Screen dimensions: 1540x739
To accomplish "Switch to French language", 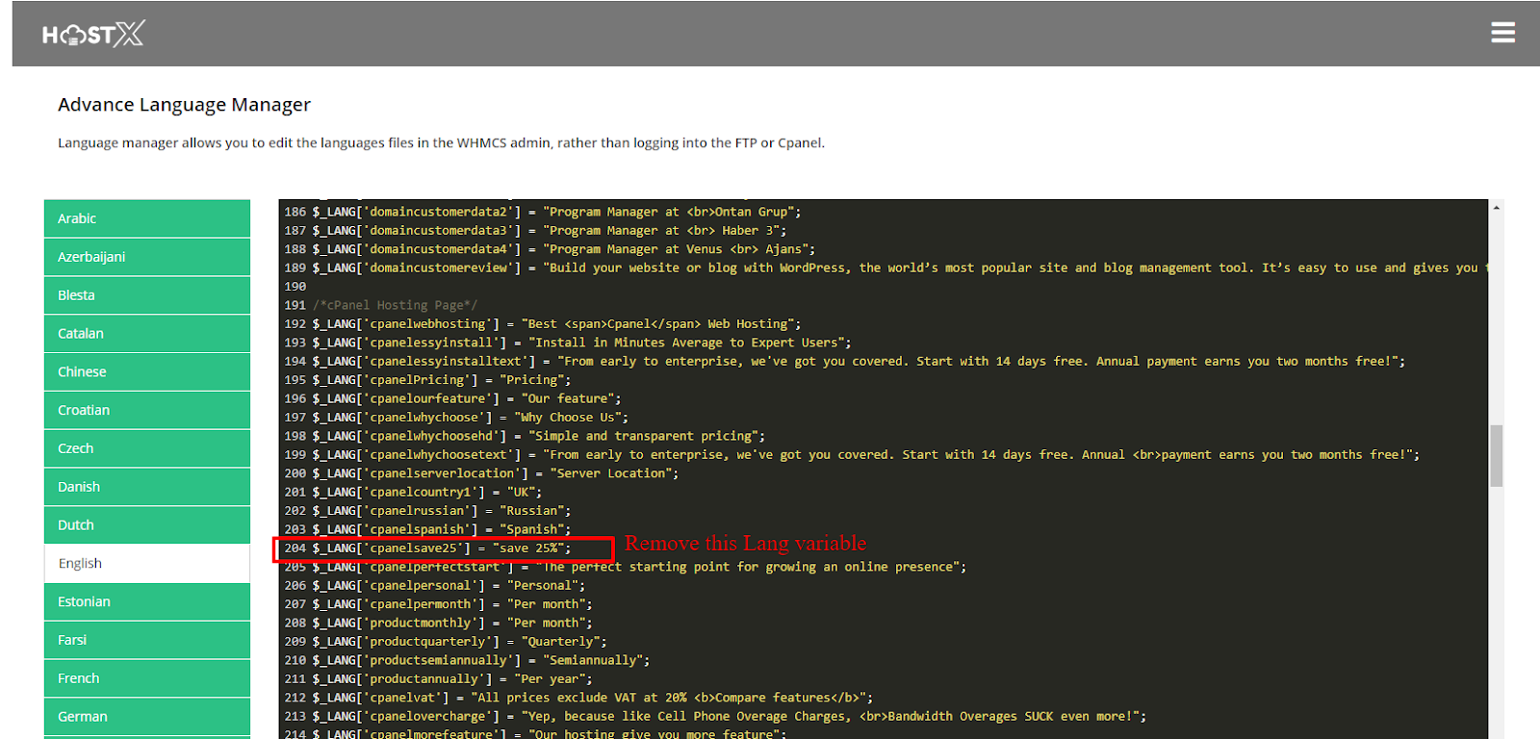I will pyautogui.click(x=147, y=678).
